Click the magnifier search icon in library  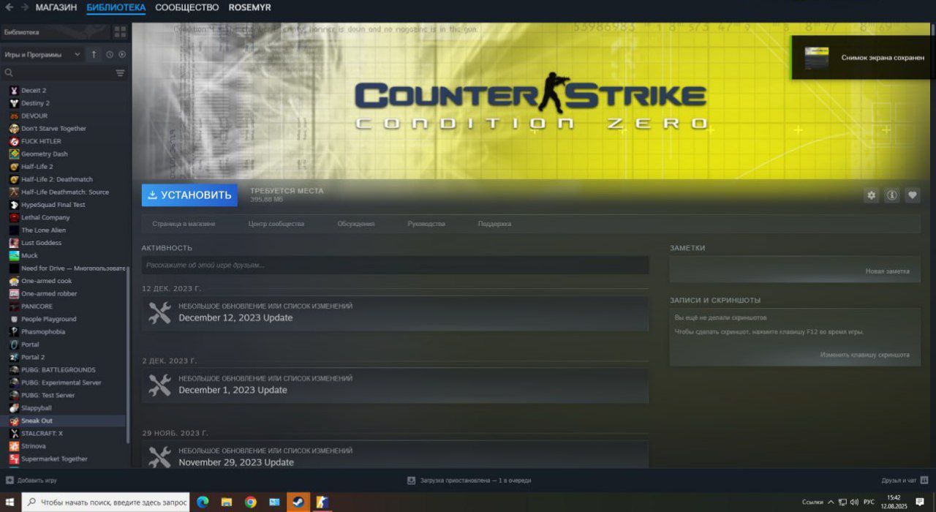tap(10, 73)
